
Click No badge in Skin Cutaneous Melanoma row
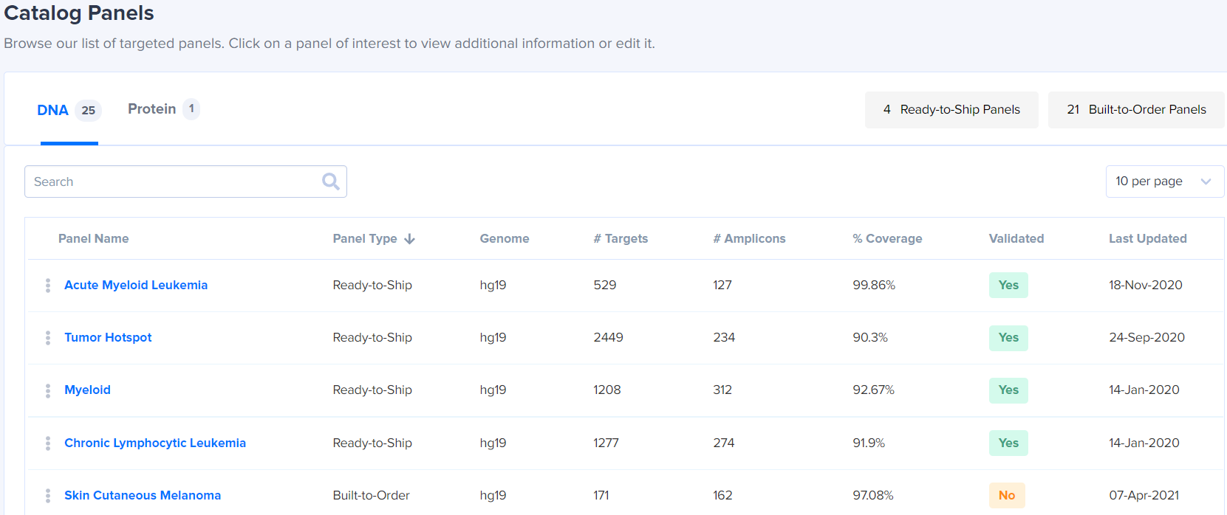pyautogui.click(x=1007, y=496)
